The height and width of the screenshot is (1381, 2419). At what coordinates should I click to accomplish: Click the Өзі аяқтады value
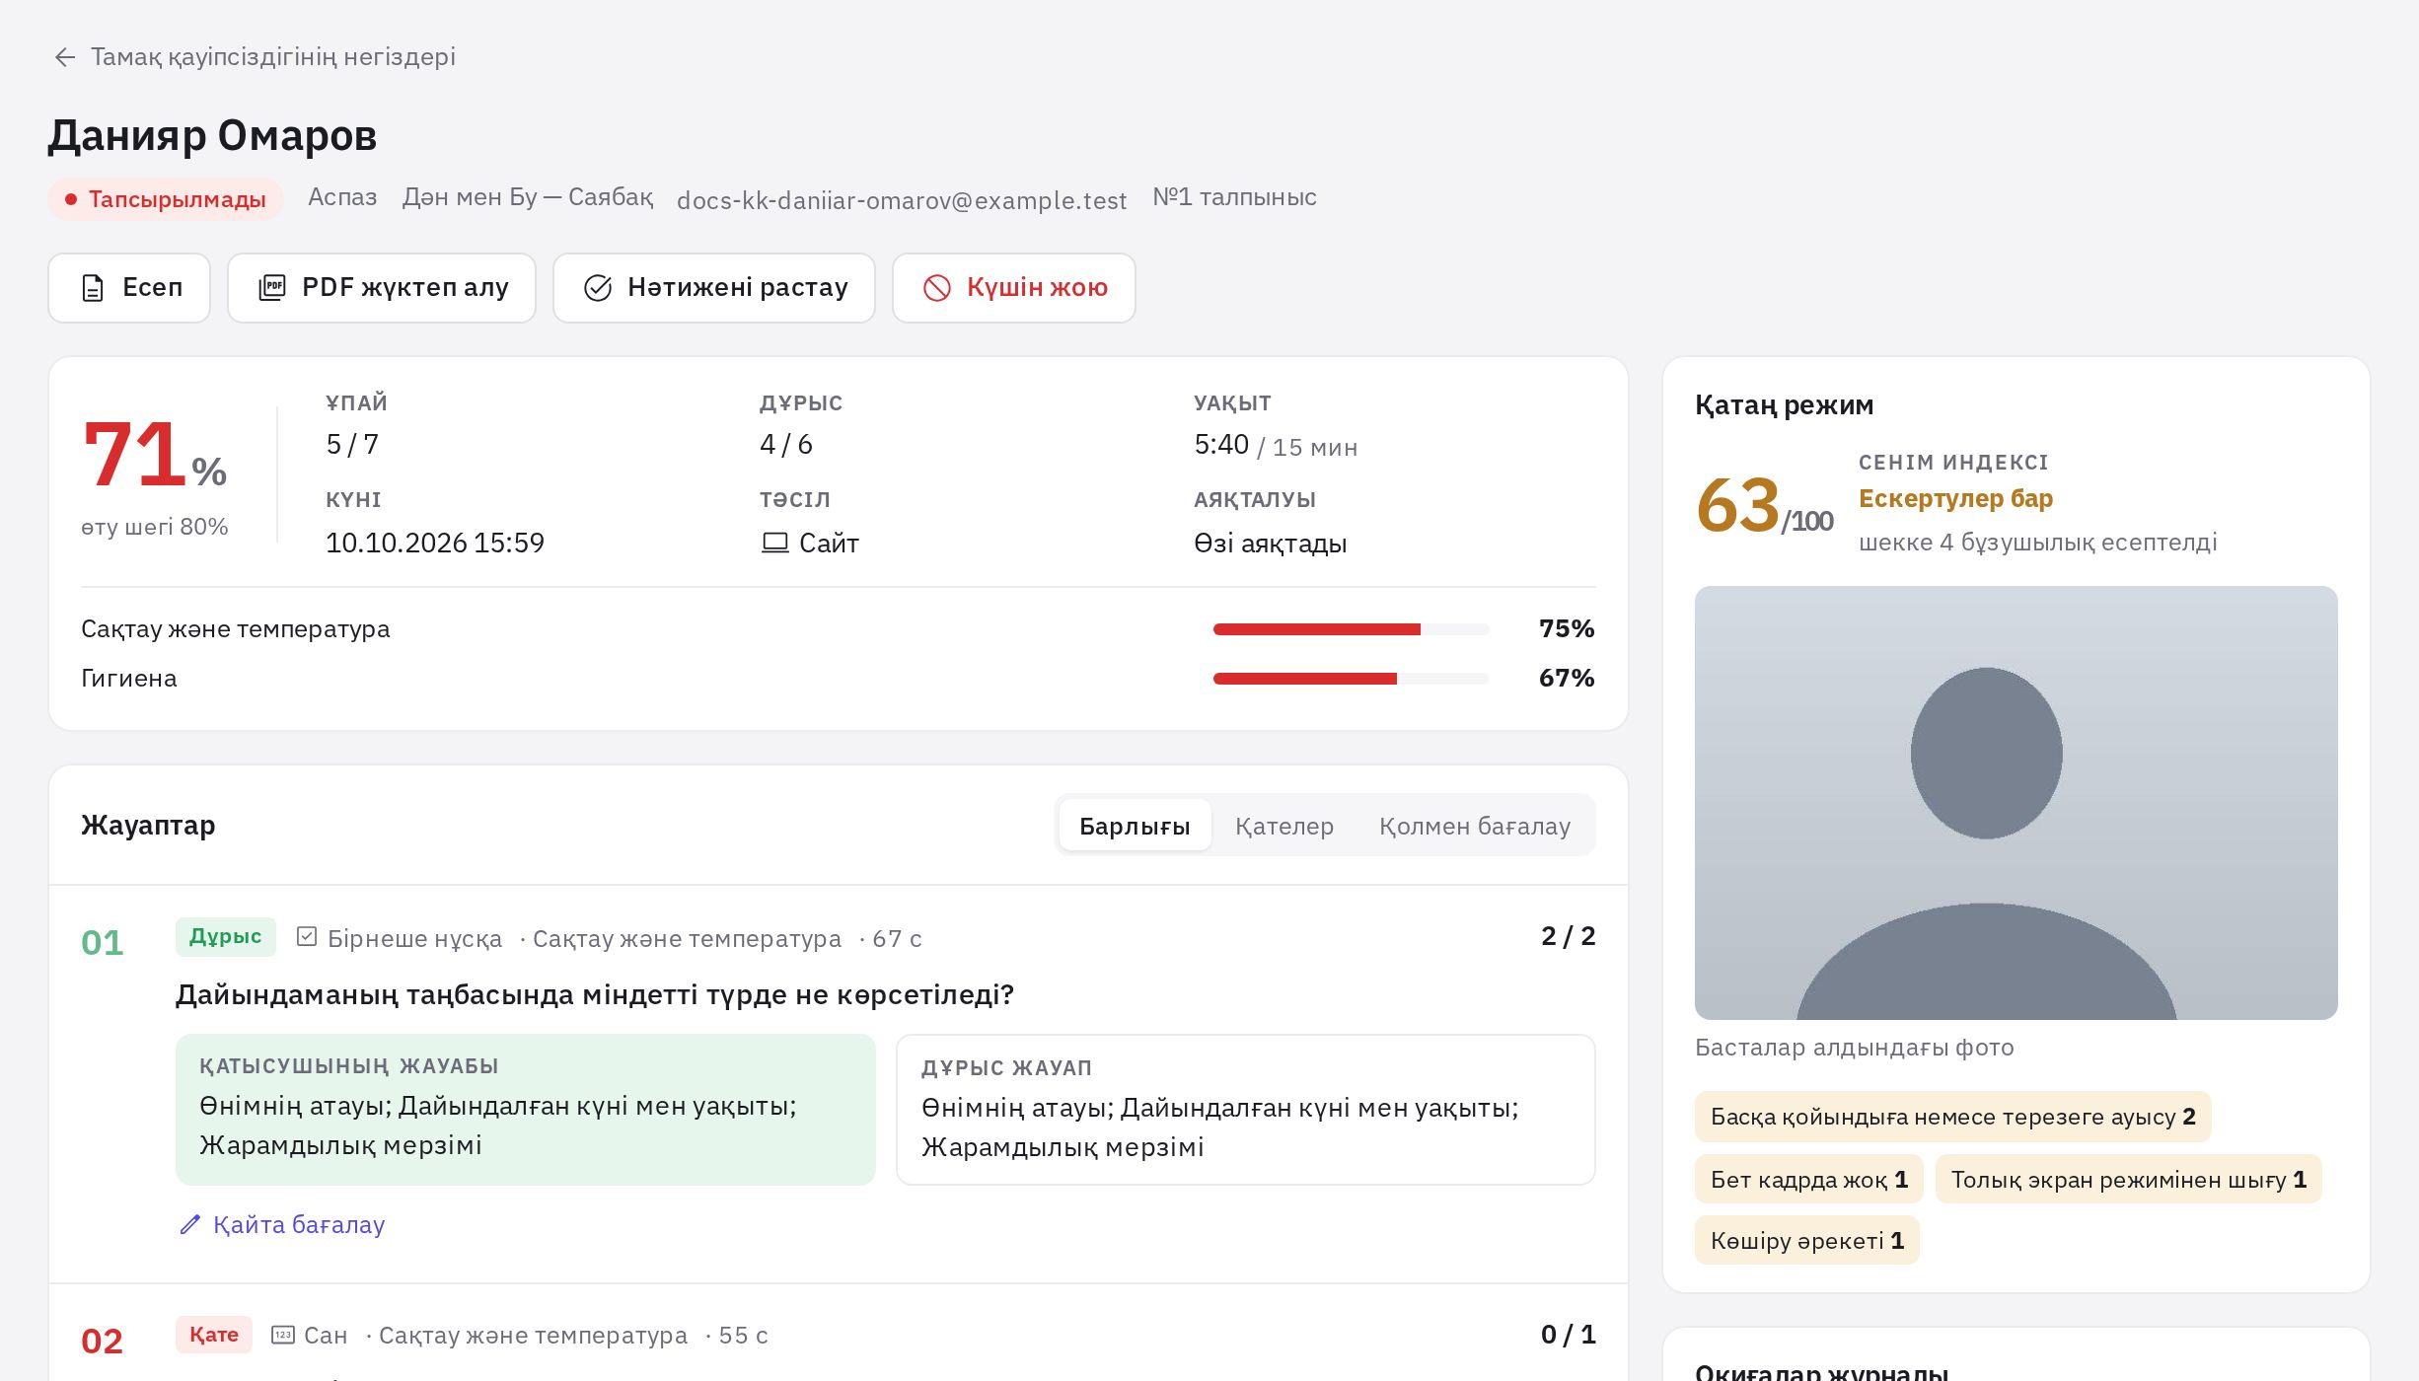point(1271,544)
